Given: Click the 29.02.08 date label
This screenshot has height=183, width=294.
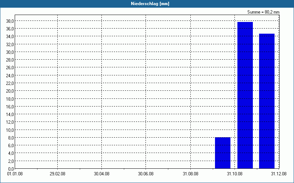Looking at the screenshot, I should [57, 174].
